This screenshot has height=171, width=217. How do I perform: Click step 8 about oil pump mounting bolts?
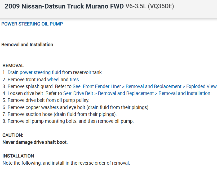click(x=70, y=121)
